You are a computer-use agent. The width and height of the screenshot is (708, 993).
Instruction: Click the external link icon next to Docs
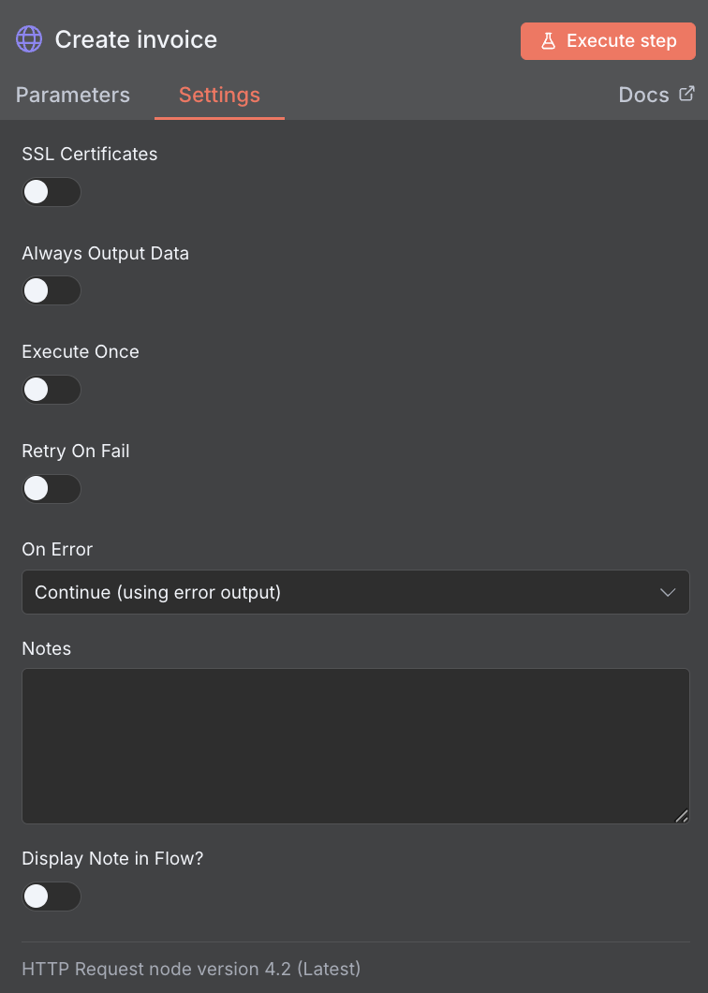686,94
